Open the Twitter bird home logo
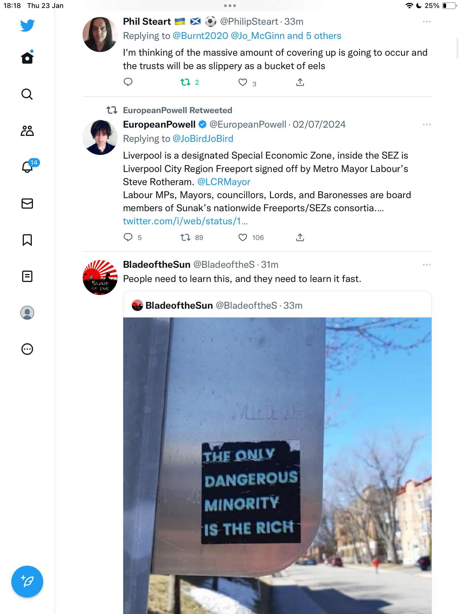Image resolution: width=460 pixels, height=614 pixels. 27,25
